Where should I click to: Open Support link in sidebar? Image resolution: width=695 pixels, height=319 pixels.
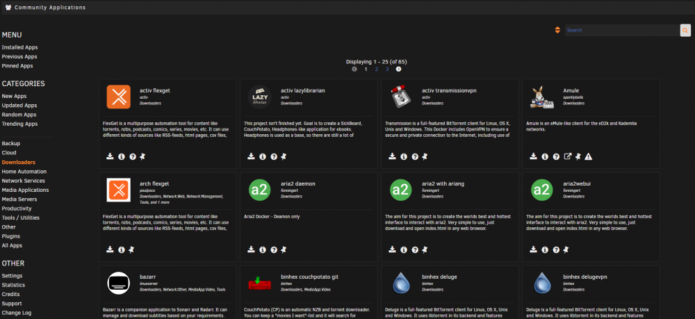(x=12, y=304)
